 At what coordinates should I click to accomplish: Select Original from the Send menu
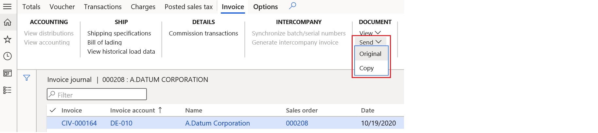(370, 54)
